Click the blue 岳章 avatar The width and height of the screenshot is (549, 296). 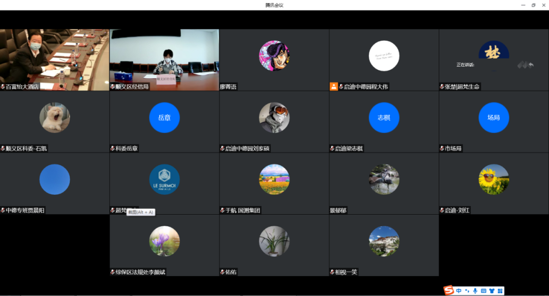point(164,117)
